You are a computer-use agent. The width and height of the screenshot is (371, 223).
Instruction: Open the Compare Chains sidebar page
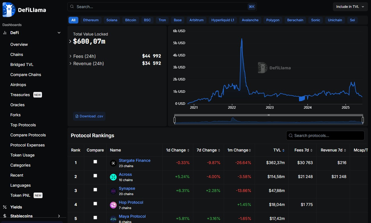(26, 75)
